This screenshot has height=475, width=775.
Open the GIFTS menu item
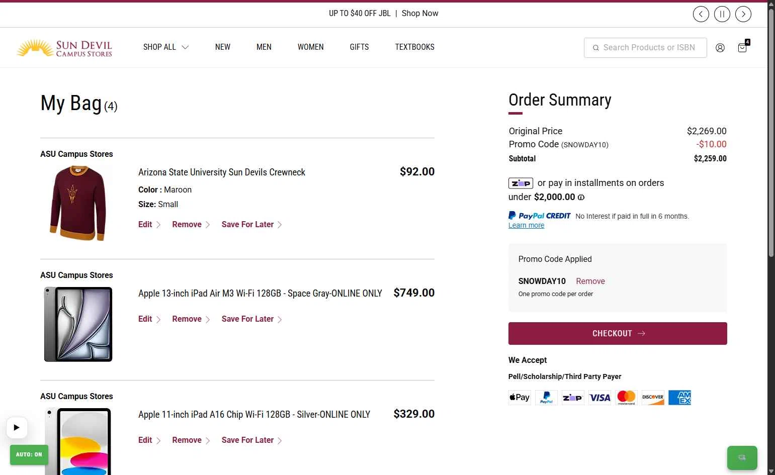click(360, 47)
